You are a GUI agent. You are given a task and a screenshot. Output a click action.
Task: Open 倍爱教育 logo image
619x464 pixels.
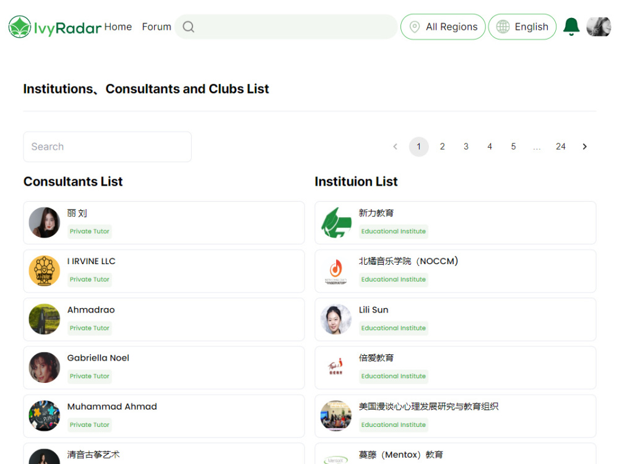[x=336, y=367]
